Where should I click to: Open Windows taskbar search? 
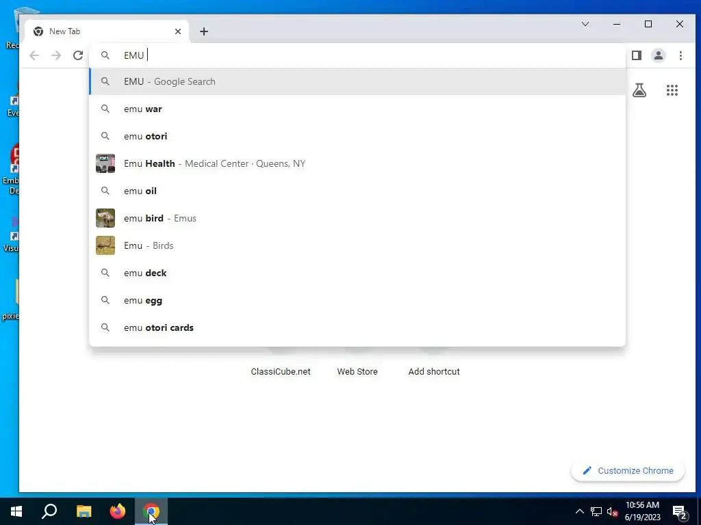(x=49, y=511)
